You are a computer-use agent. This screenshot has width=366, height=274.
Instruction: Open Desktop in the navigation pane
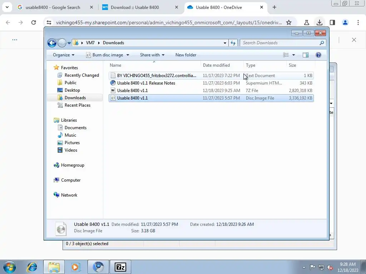72,90
